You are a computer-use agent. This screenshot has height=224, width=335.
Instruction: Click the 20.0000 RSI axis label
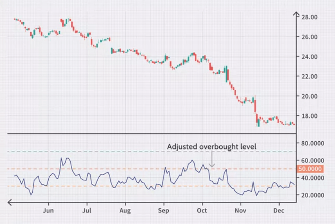coord(313,195)
